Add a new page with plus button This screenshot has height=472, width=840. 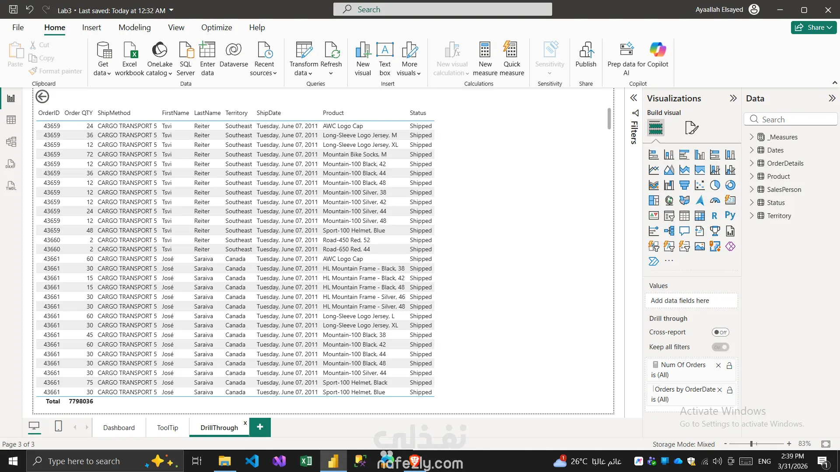[260, 427]
